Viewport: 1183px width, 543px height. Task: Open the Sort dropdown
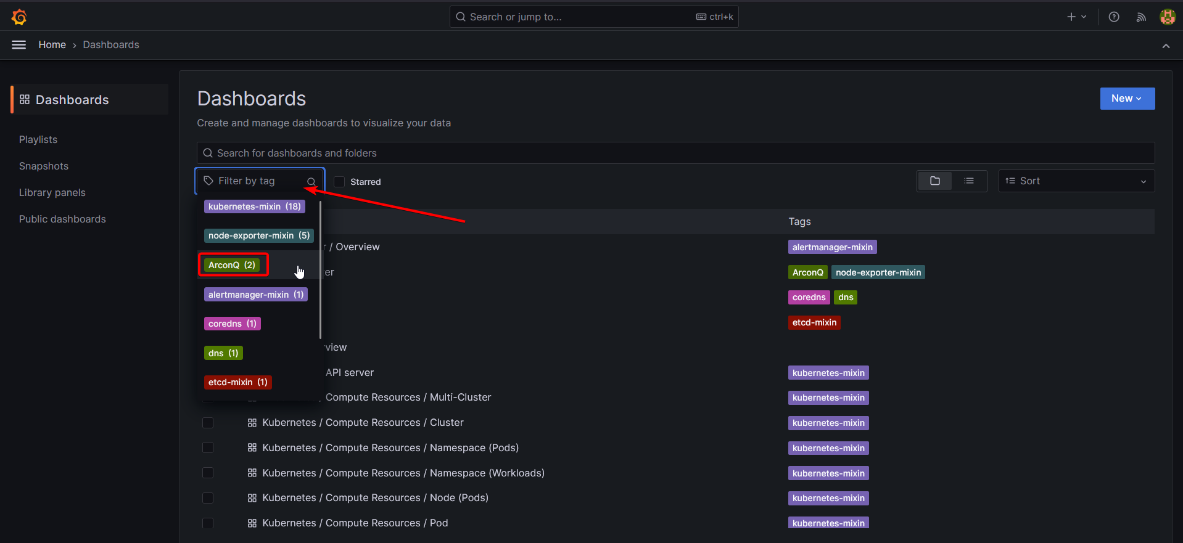(1076, 181)
